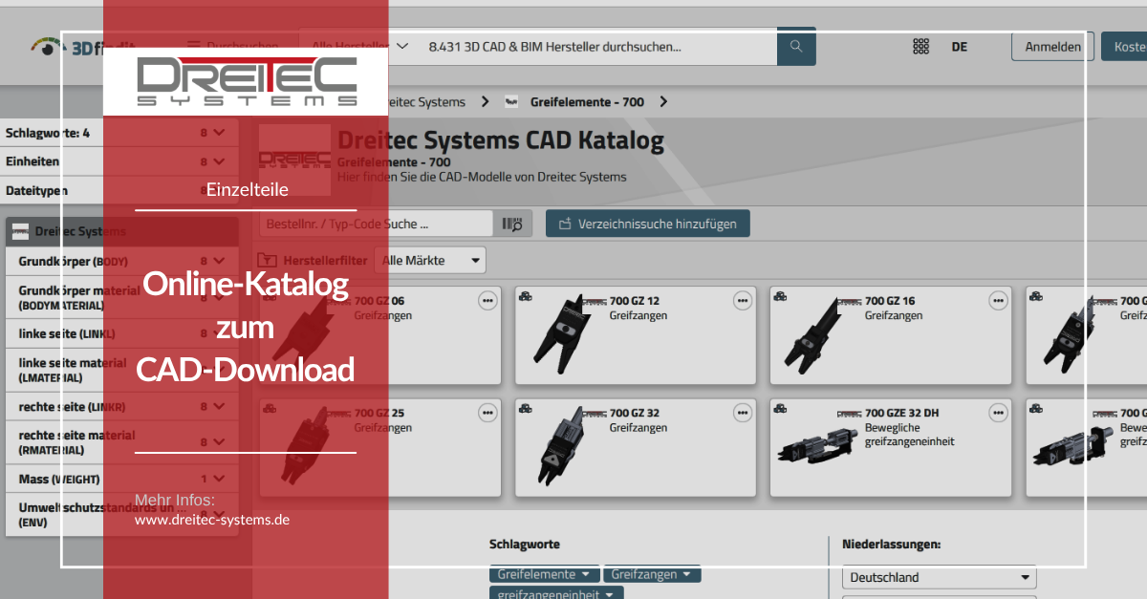Open the three-dot menu on the 700 GZE 32 DH card
Image resolution: width=1147 pixels, height=599 pixels.
click(x=998, y=413)
